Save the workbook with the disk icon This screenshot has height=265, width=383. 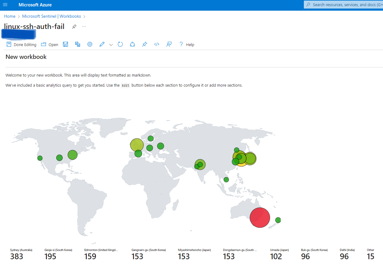(65, 44)
